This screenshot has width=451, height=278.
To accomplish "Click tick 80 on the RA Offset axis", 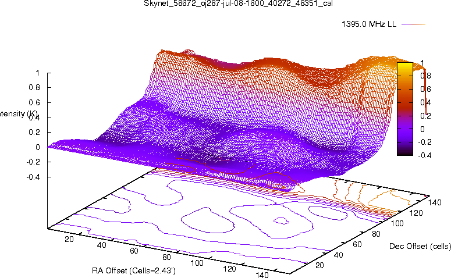I will point(166,257).
